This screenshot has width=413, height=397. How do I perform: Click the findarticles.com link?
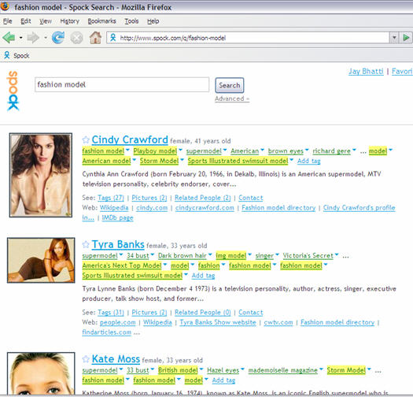click(x=106, y=332)
